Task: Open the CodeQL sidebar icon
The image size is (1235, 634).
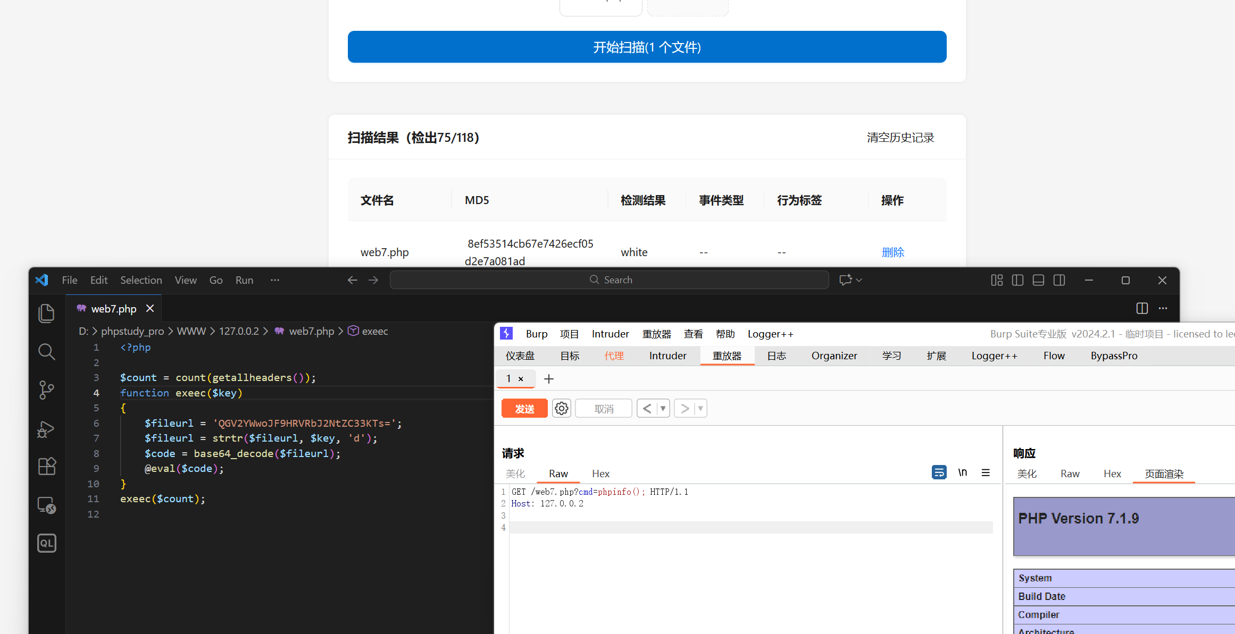Action: [46, 543]
